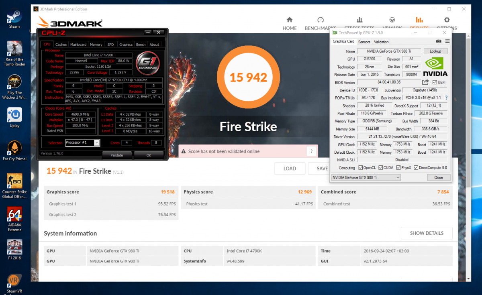Screen dimensions: 482x295
Task: Open Counter-Strike Global Offensive shortcut
Action: click(x=14, y=186)
